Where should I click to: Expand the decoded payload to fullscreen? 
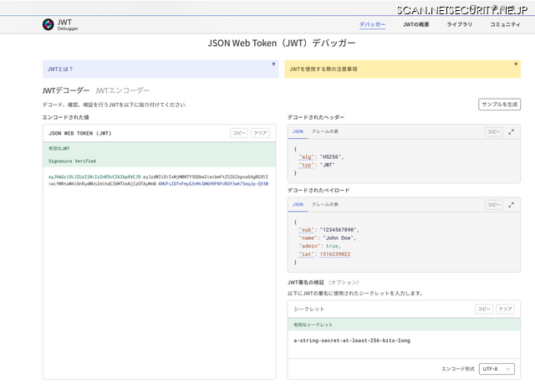[x=512, y=204]
